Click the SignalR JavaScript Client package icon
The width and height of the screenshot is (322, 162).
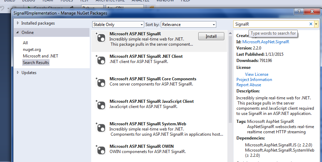[x=101, y=105]
